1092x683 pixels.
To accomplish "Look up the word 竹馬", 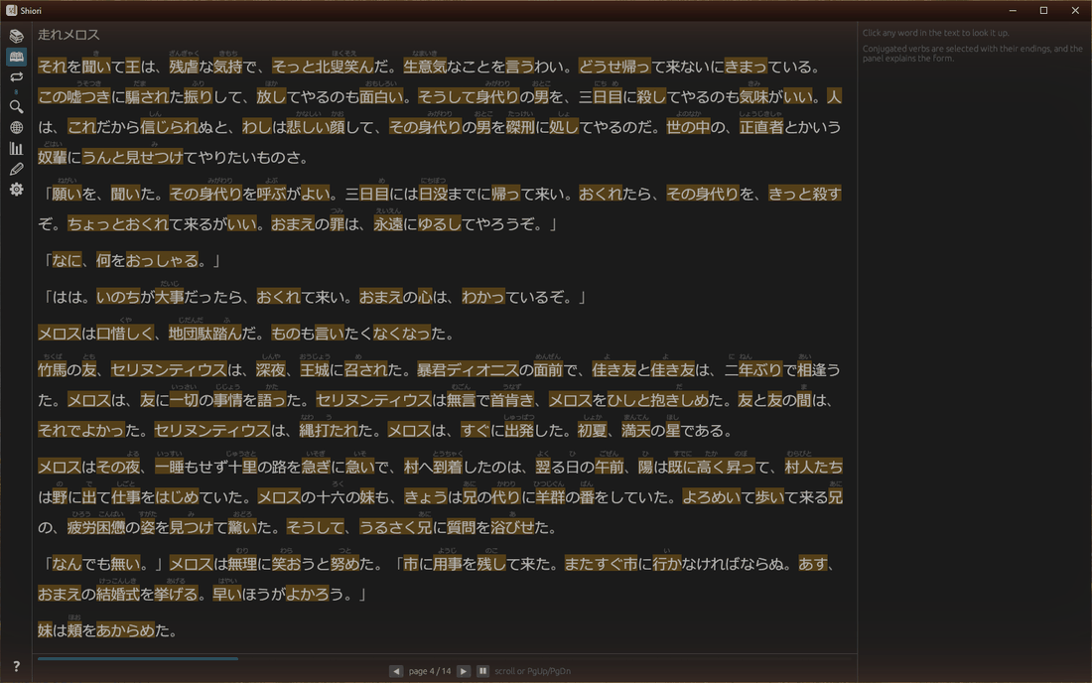I will 53,369.
